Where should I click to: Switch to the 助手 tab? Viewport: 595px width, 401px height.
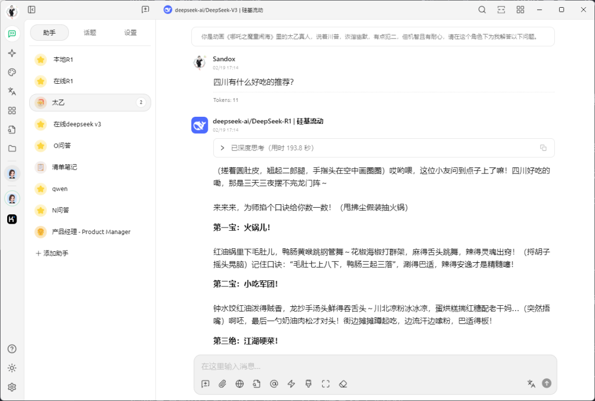[x=50, y=32]
